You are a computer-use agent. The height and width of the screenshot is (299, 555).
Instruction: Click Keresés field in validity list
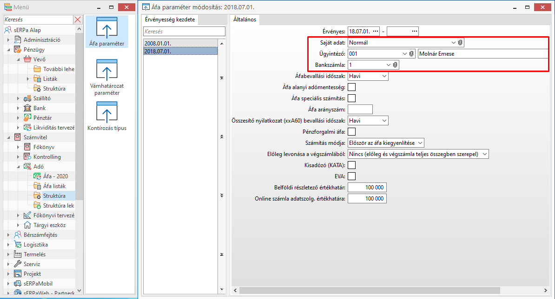click(184, 31)
